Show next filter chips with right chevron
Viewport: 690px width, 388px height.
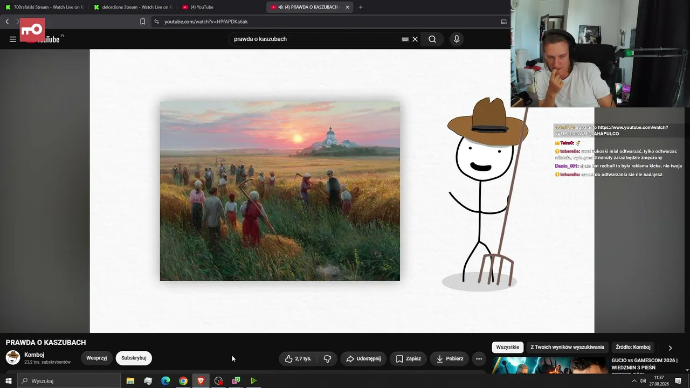[670, 348]
